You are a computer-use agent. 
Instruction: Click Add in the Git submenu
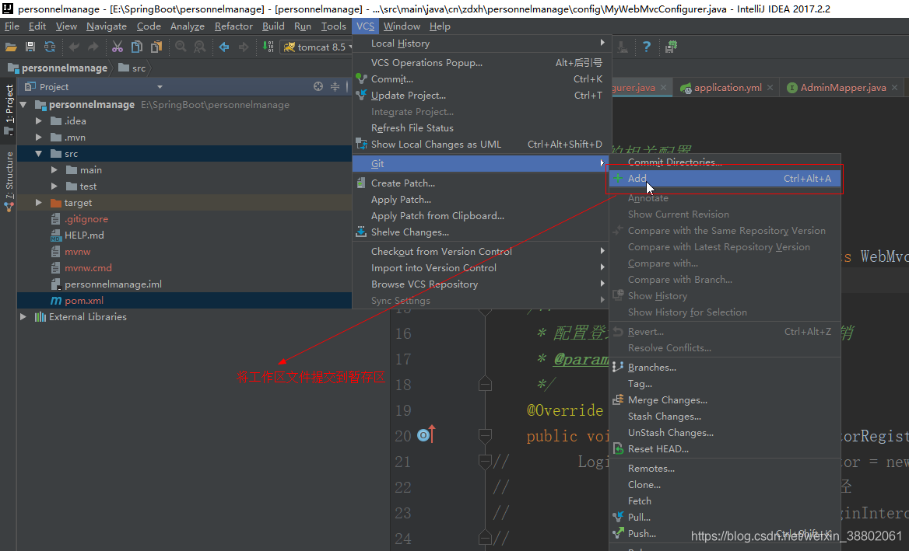tap(725, 178)
